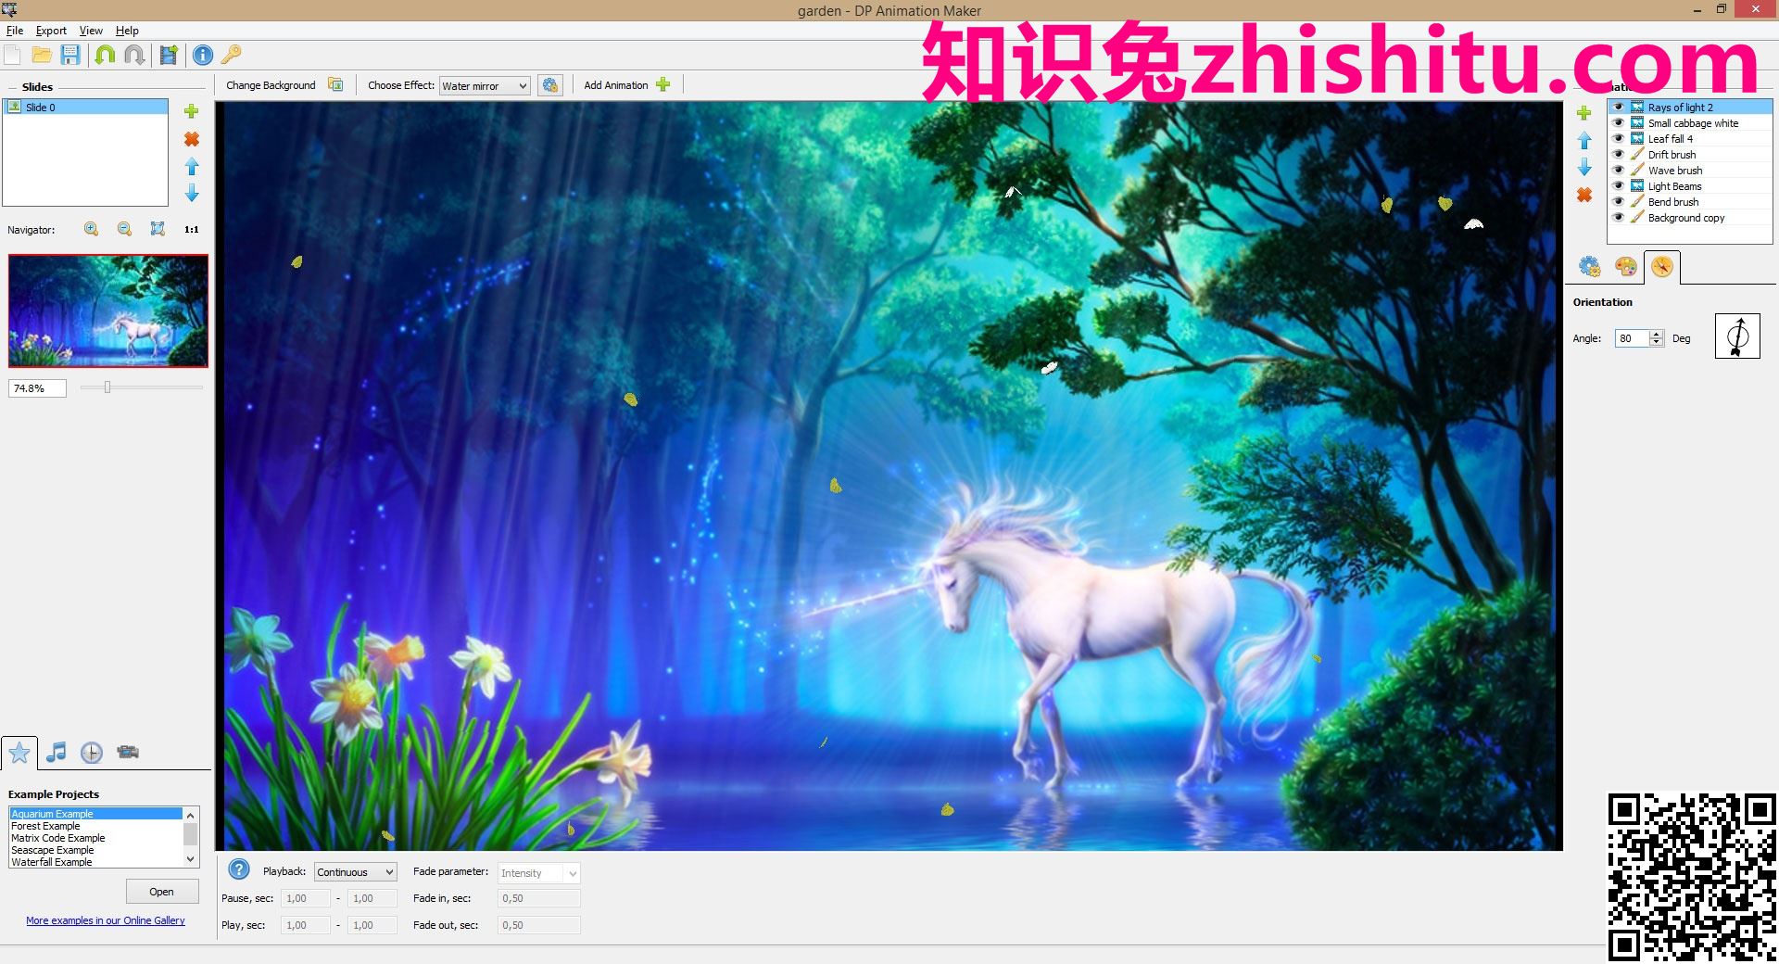Open the Export menu

coord(51,31)
